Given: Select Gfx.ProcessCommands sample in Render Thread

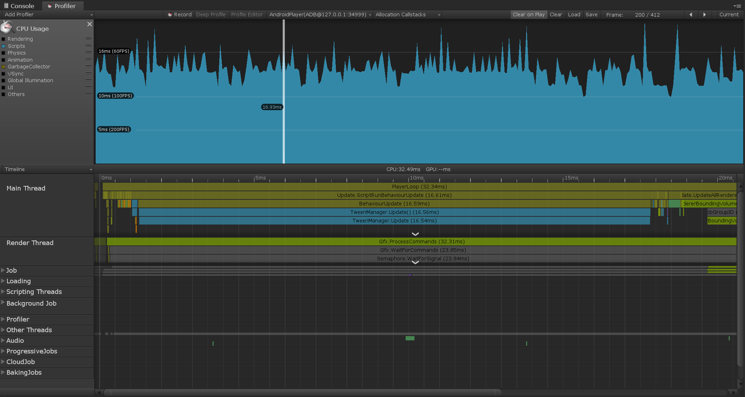Looking at the screenshot, I should pos(422,242).
